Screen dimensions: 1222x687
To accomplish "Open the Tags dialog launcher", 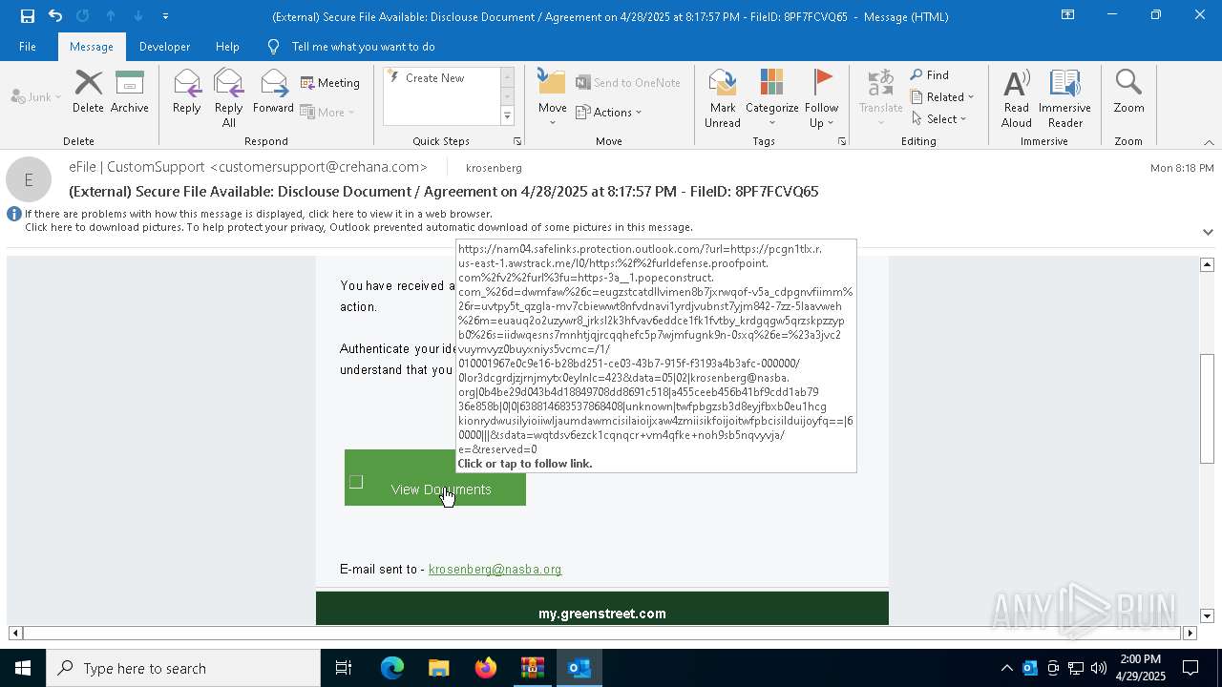I will tap(842, 141).
